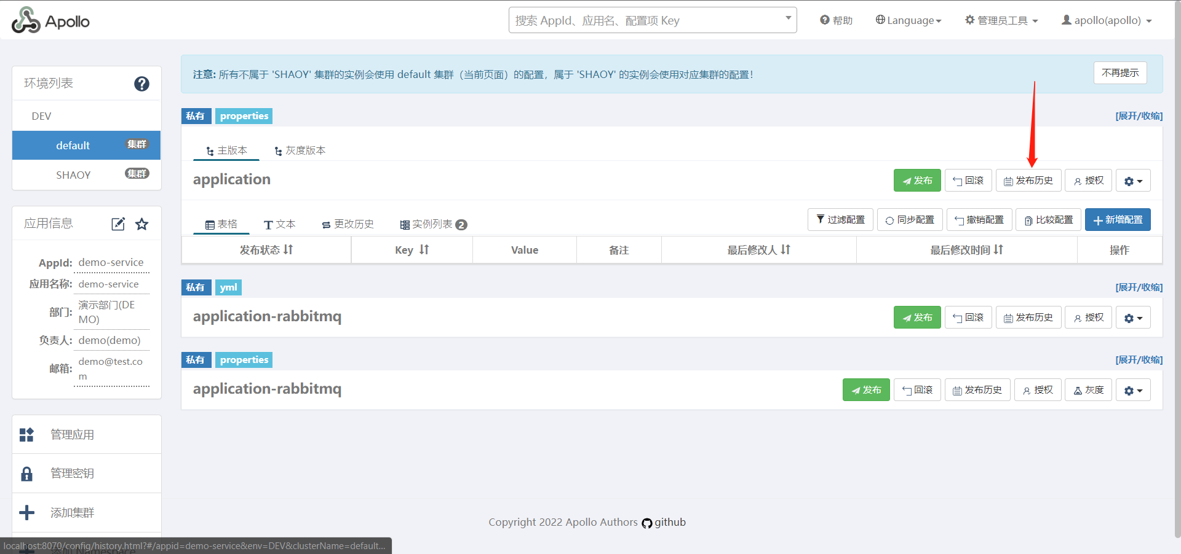Open the 管理员工具 dropdown menu

pos(1001,20)
